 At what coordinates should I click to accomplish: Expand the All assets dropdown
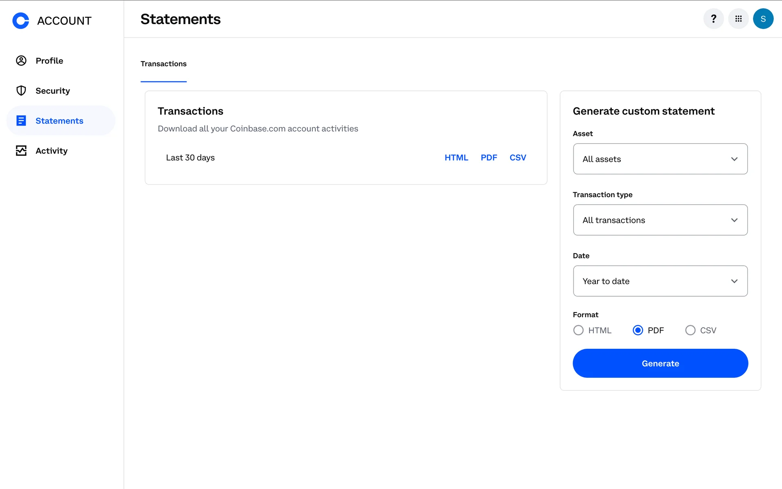coord(660,159)
